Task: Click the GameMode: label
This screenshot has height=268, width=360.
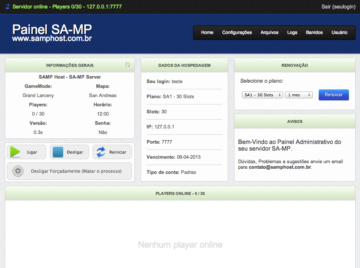Action: pyautogui.click(x=38, y=86)
